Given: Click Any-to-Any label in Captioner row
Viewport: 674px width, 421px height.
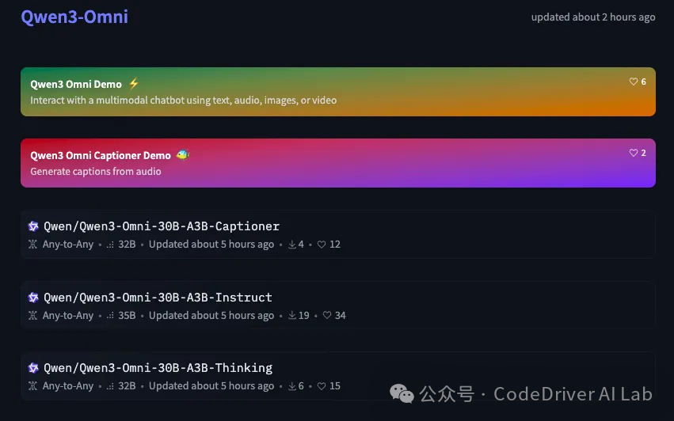Looking at the screenshot, I should tap(68, 245).
